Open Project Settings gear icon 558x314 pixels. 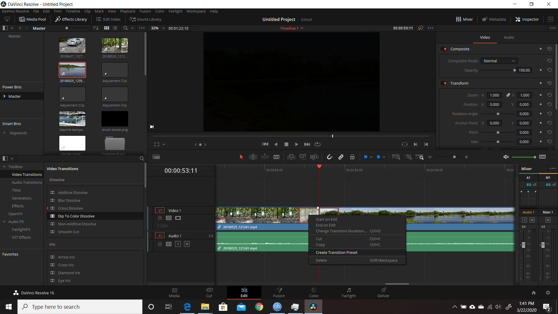548,293
